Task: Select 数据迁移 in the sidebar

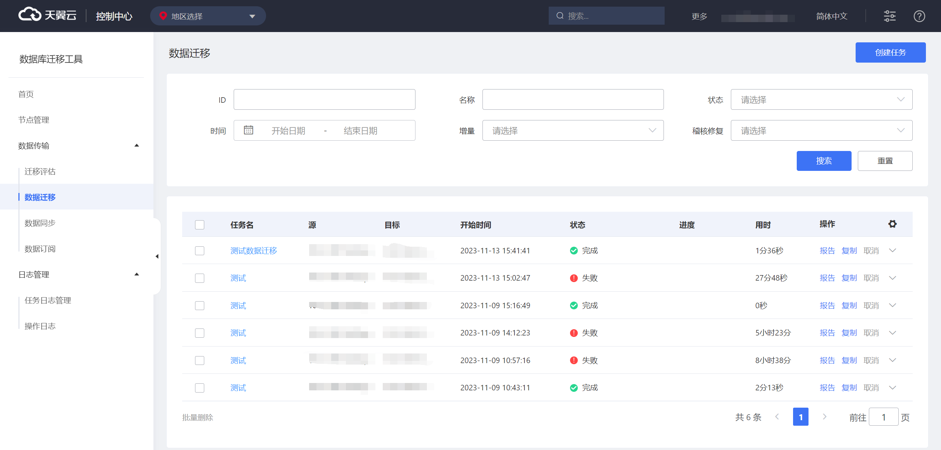Action: click(40, 197)
